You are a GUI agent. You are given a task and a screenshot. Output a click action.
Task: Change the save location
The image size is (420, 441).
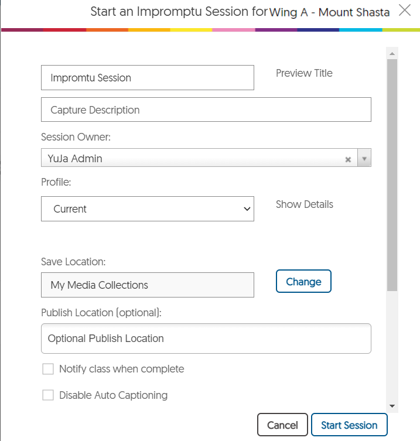pyautogui.click(x=303, y=281)
